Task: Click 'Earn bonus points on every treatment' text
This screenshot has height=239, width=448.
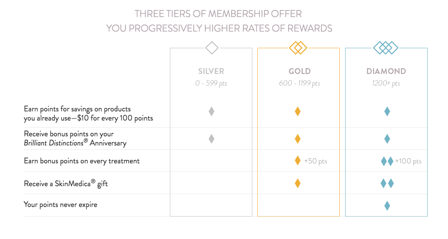Action: click(x=82, y=161)
